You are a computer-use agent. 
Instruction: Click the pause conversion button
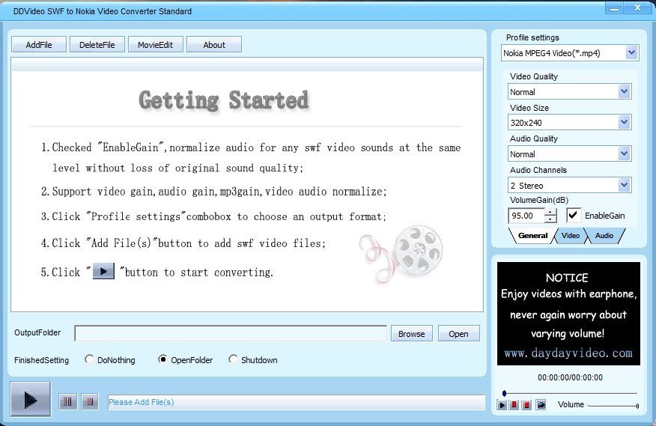click(x=67, y=402)
